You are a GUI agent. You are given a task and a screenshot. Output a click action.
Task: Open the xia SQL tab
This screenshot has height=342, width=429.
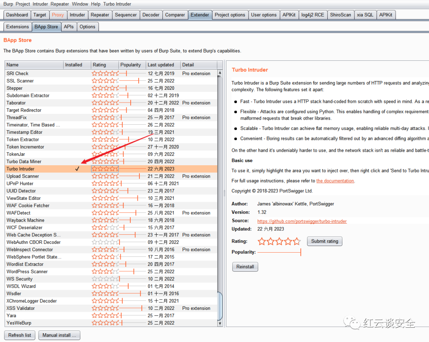click(365, 15)
